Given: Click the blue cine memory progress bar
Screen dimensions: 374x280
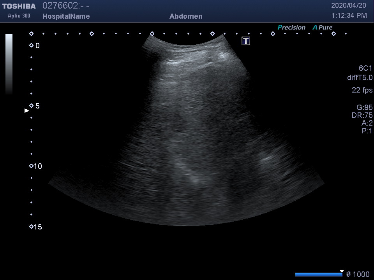Looking at the screenshot, I should [x=318, y=275].
